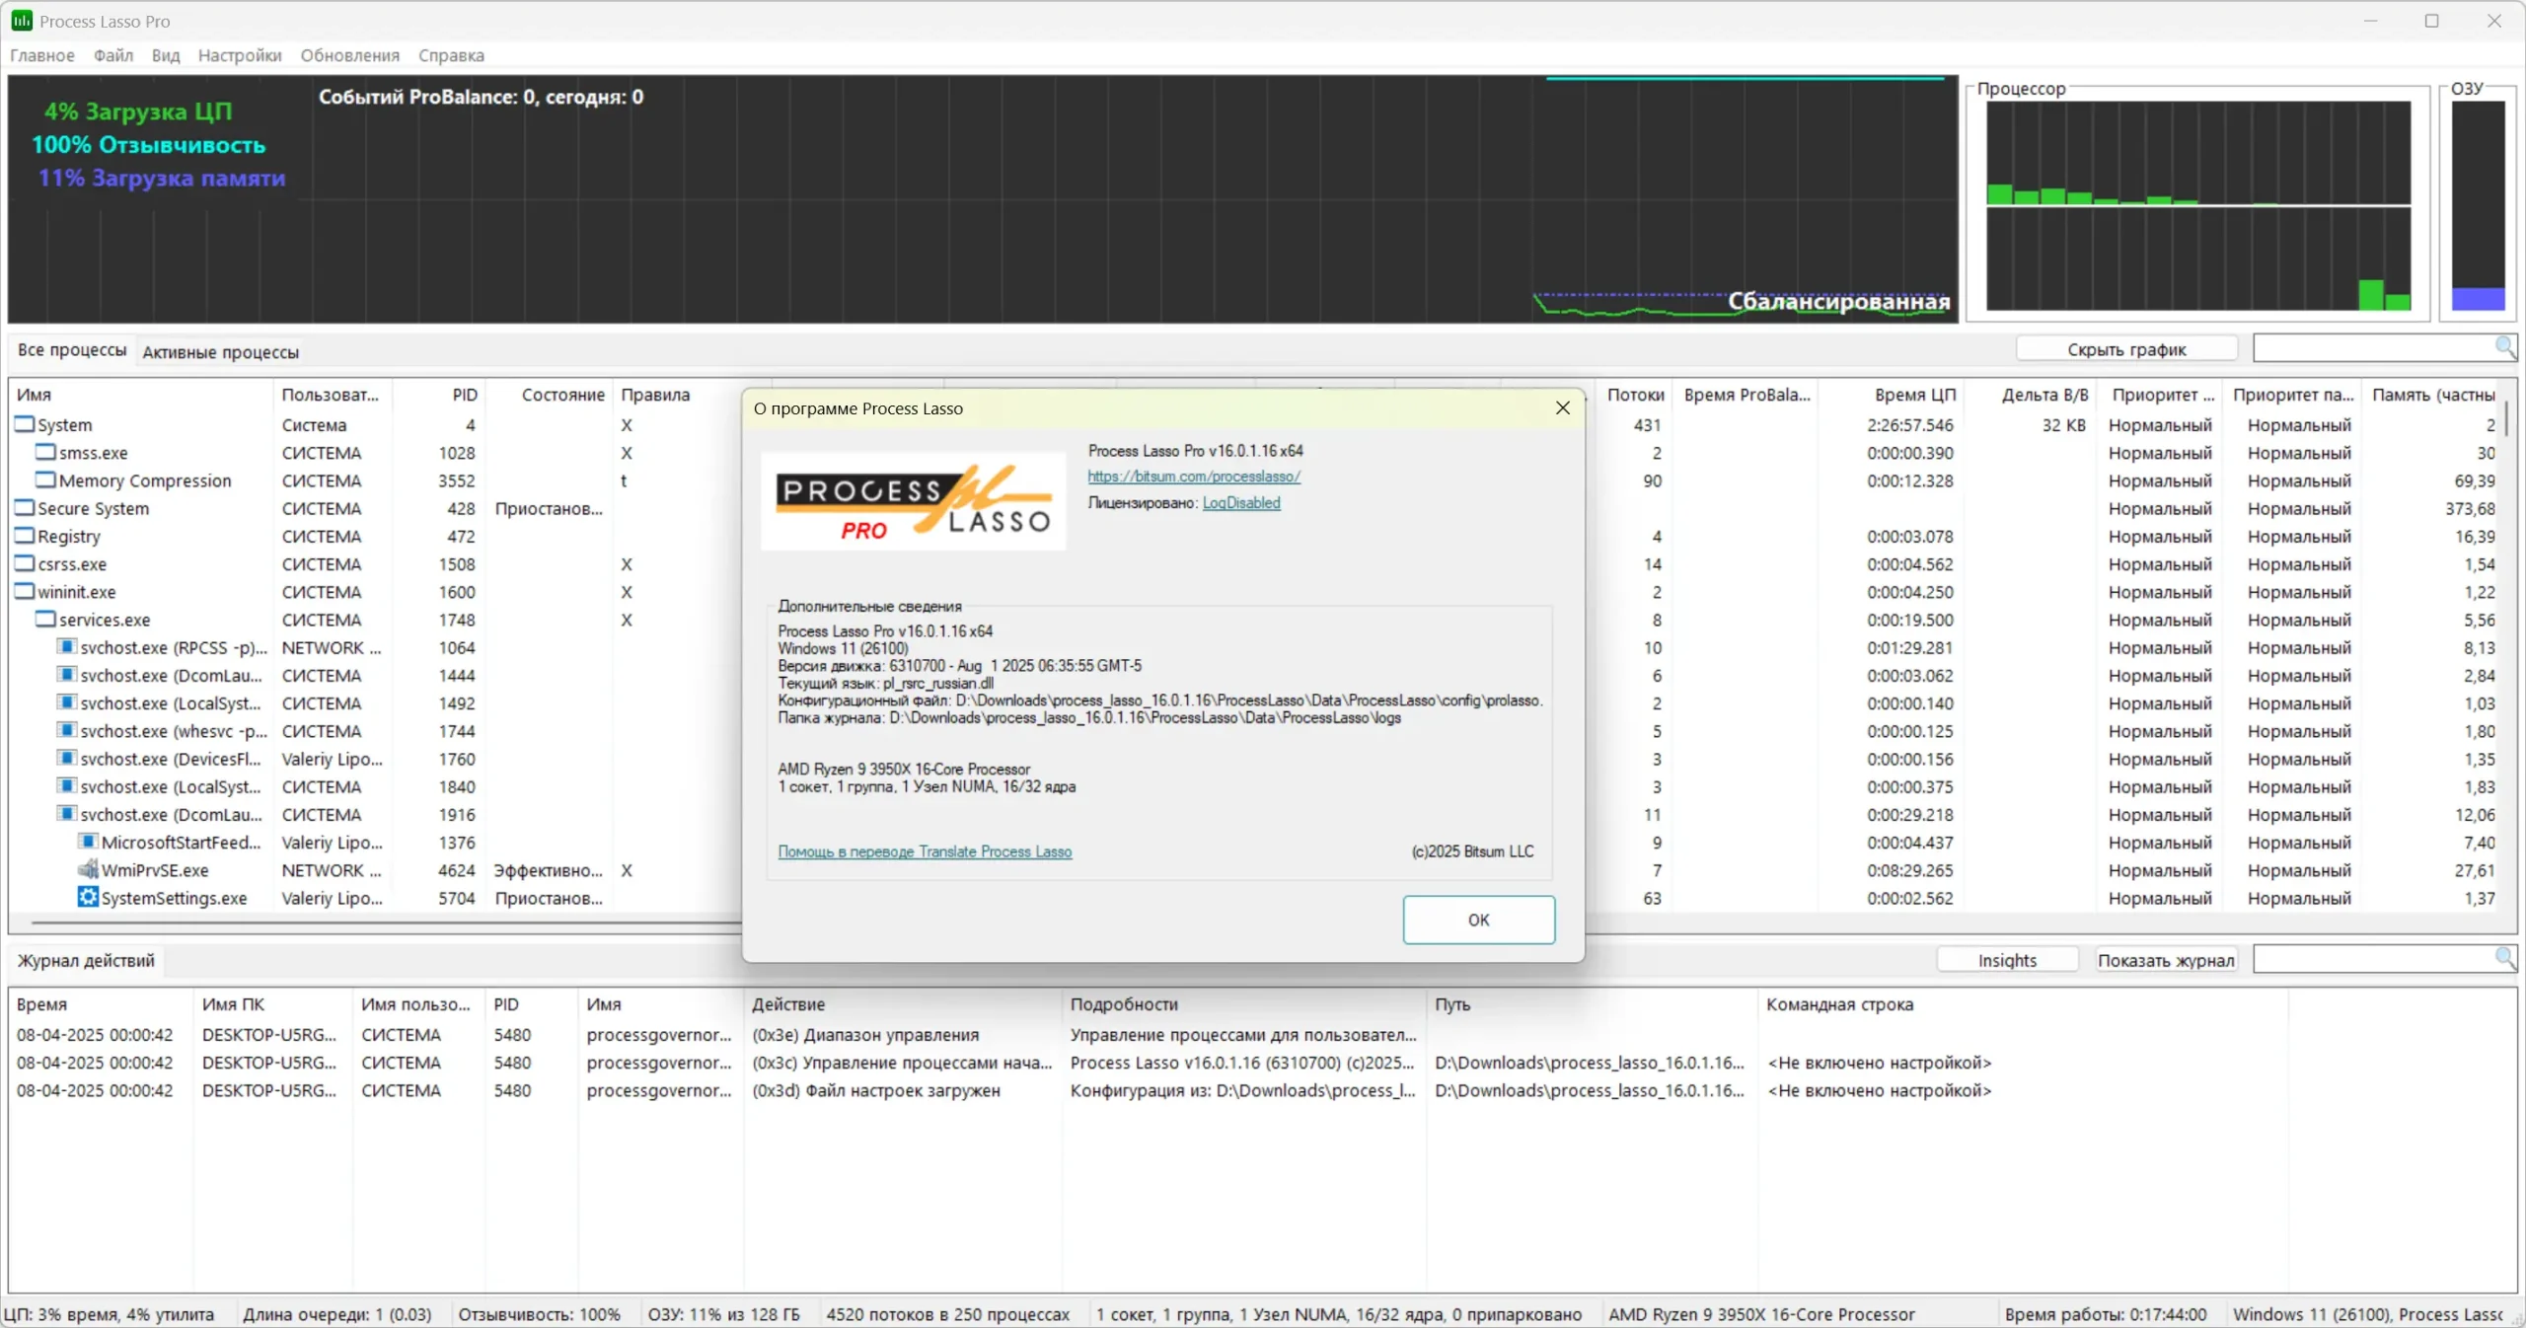
Task: Click the WmiPrvSE.exe process icon
Action: coord(88,869)
